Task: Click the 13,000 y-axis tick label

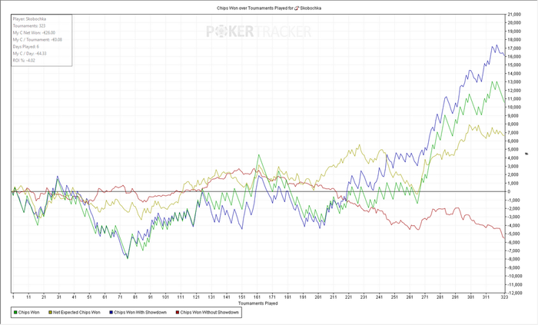Action: (x=515, y=82)
